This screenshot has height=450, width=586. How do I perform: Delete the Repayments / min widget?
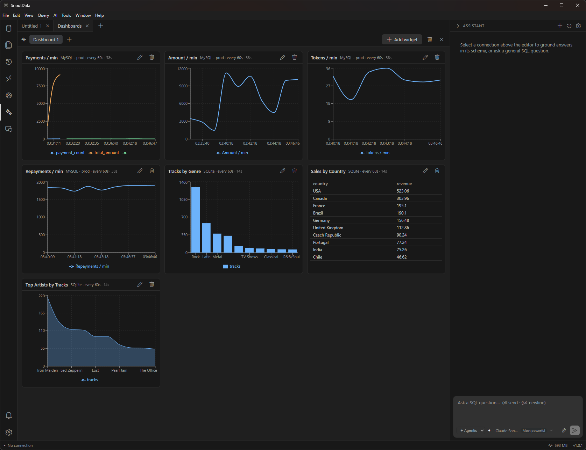[x=152, y=171]
